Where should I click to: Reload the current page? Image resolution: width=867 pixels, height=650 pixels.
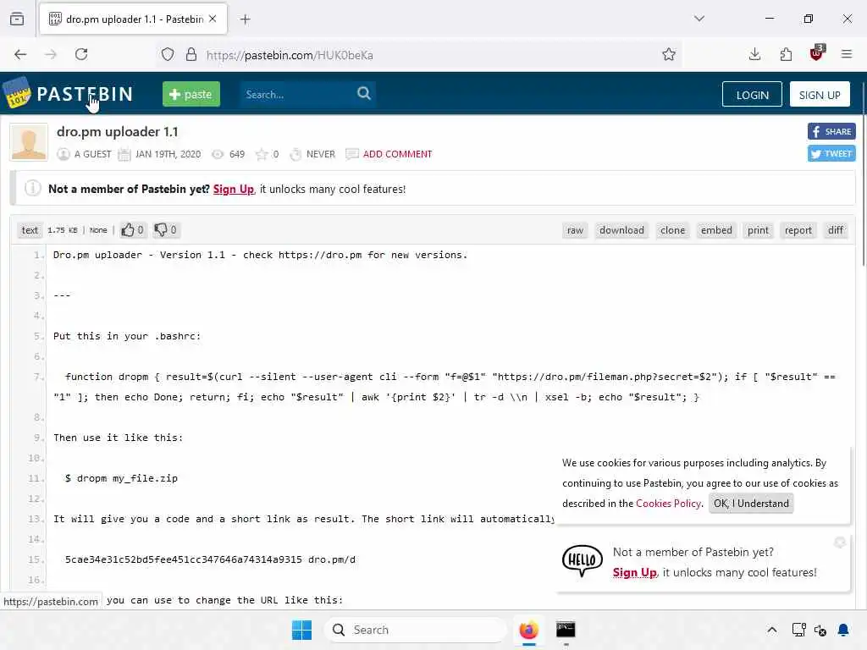[81, 55]
